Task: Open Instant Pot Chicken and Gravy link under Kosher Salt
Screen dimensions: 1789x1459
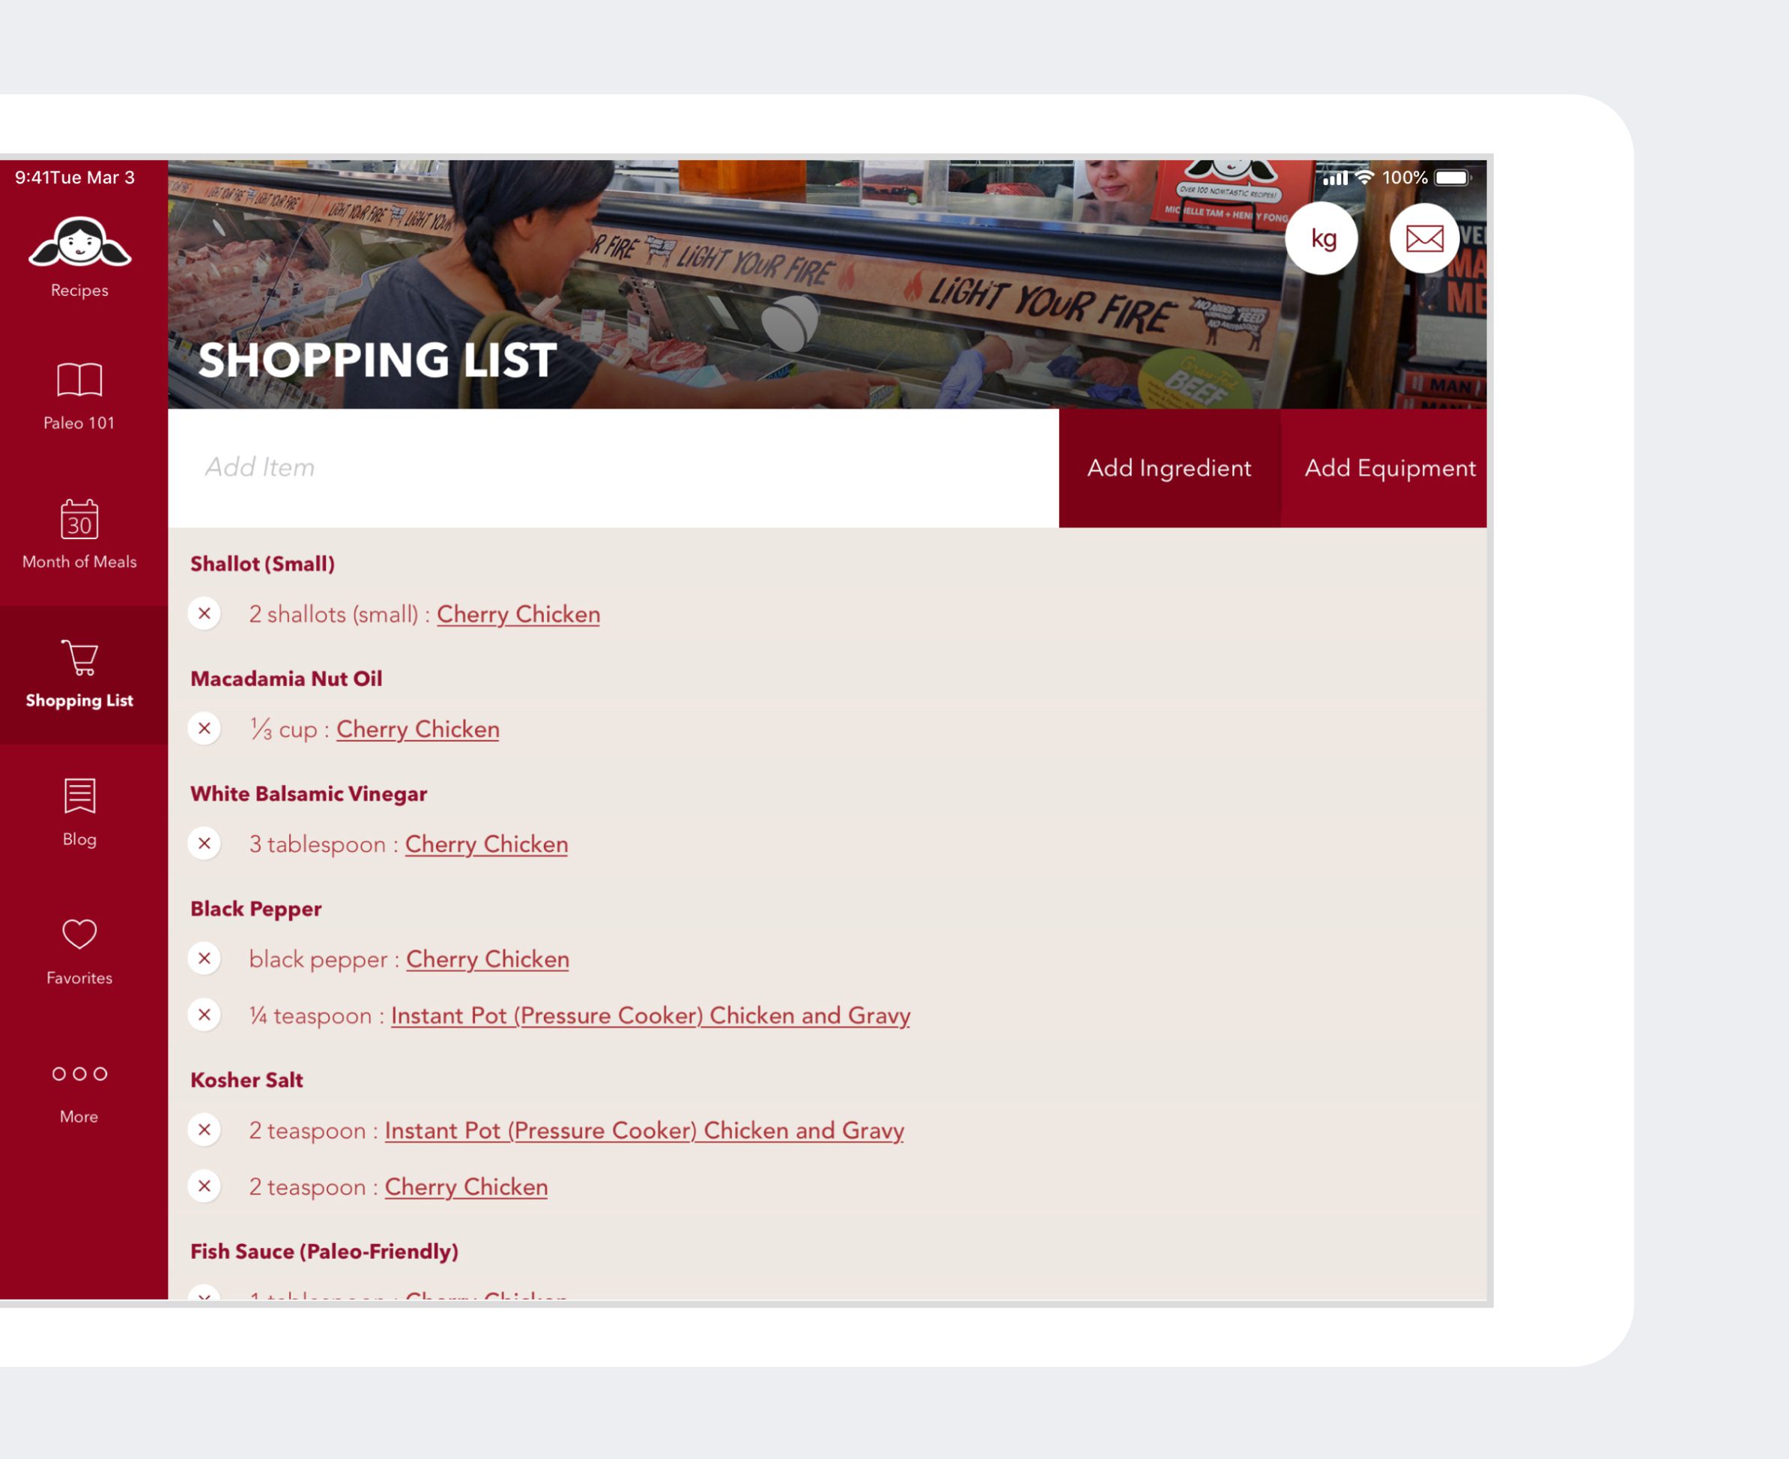Action: coord(644,1130)
